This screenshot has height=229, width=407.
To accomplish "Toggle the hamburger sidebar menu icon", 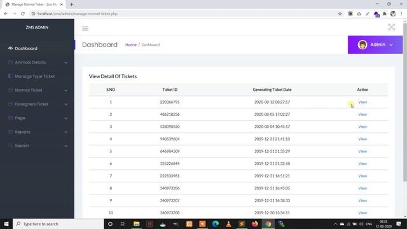I will pyautogui.click(x=85, y=28).
